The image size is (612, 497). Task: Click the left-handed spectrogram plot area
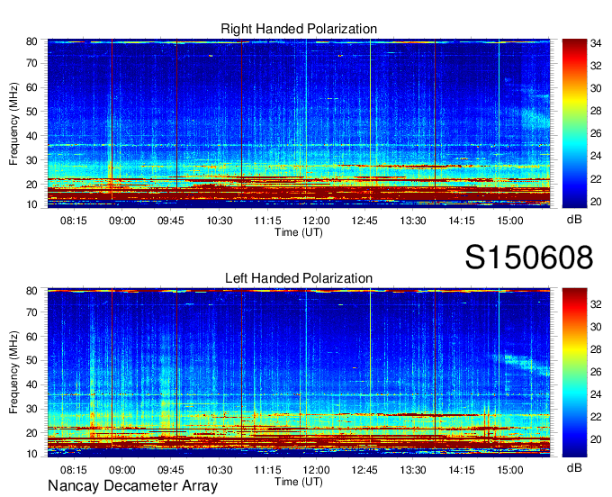pyautogui.click(x=299, y=373)
